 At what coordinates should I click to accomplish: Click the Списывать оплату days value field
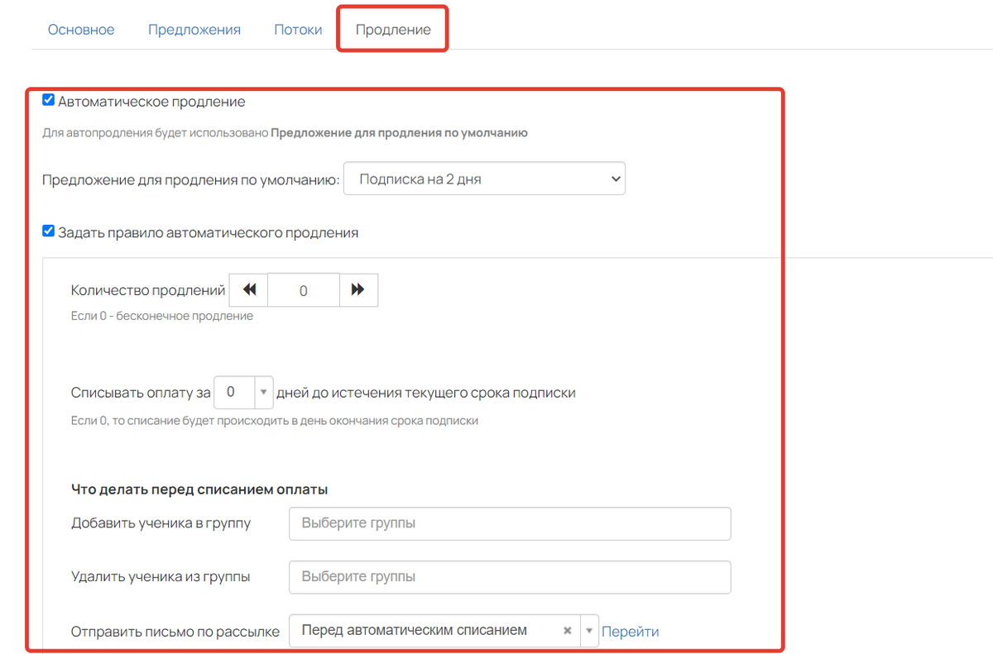click(234, 392)
